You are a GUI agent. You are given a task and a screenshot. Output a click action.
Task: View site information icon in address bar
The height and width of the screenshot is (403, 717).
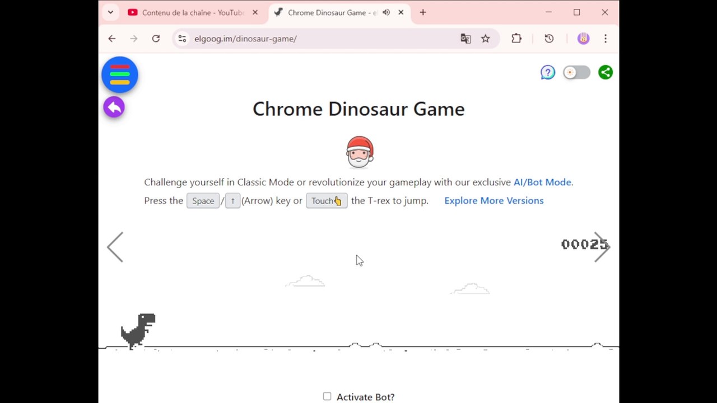tap(182, 39)
